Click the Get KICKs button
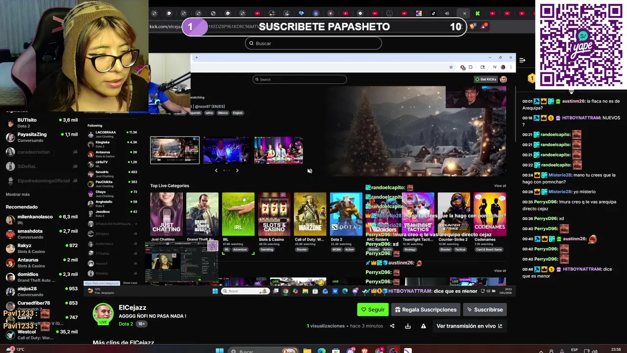This screenshot has height=353, width=627. tap(486, 79)
